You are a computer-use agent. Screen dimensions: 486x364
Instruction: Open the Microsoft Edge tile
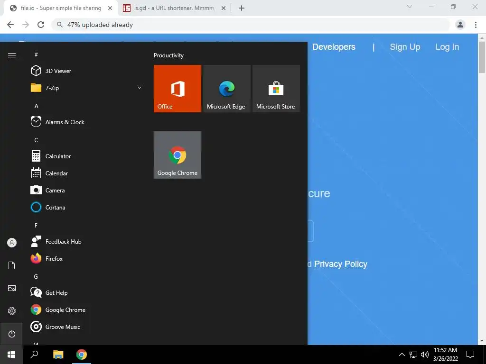click(x=226, y=89)
